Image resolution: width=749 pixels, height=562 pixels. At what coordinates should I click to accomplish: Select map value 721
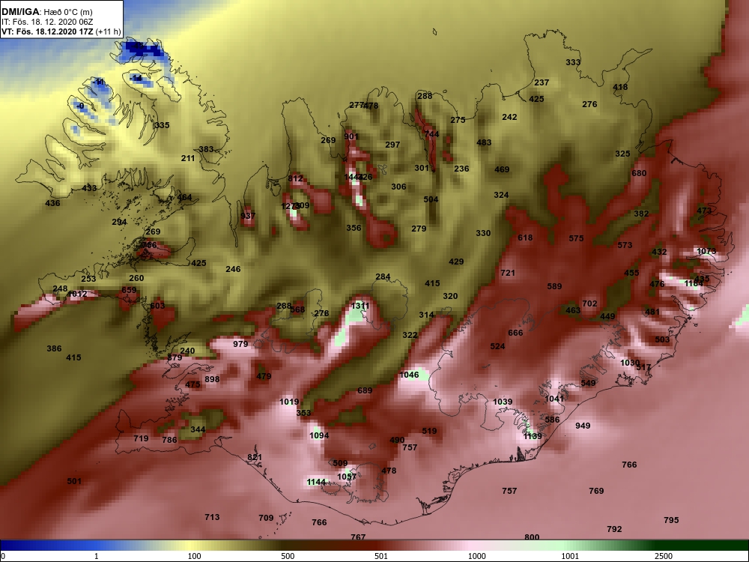(508, 273)
